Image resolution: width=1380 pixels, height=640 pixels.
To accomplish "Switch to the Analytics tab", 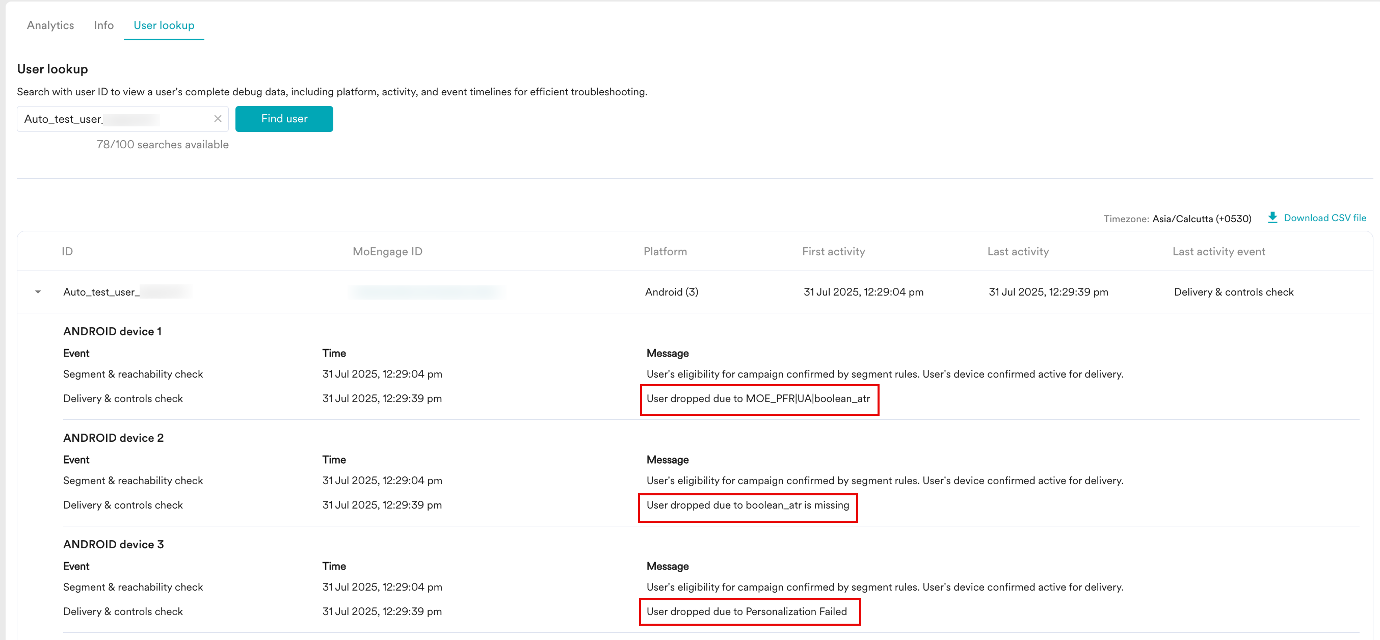I will pyautogui.click(x=50, y=25).
